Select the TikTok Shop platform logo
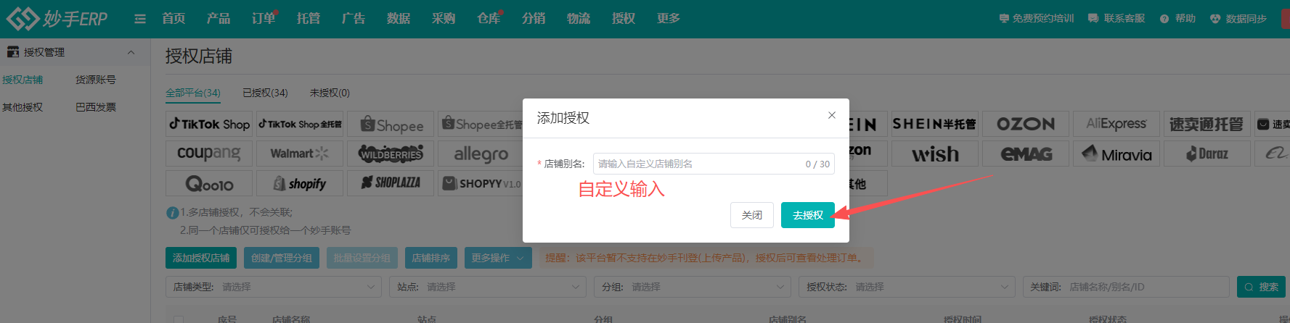Screen dimensions: 1290x323 (x=209, y=124)
